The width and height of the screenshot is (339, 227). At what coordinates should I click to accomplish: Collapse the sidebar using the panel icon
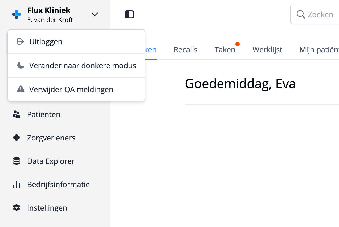point(129,14)
